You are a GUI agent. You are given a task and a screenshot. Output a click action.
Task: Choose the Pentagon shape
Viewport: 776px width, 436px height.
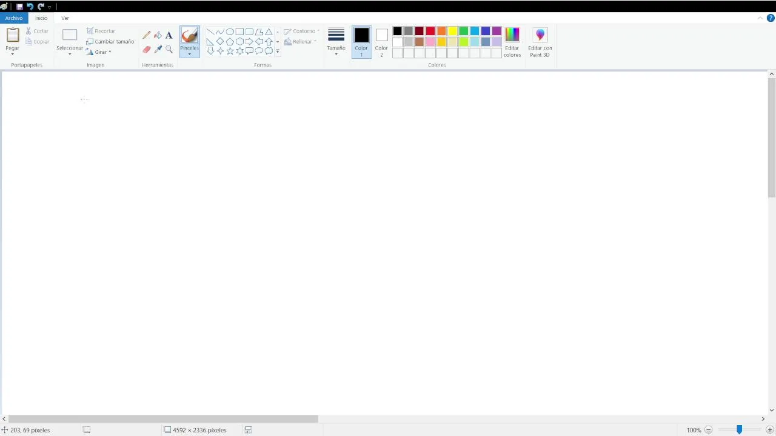[x=230, y=41]
